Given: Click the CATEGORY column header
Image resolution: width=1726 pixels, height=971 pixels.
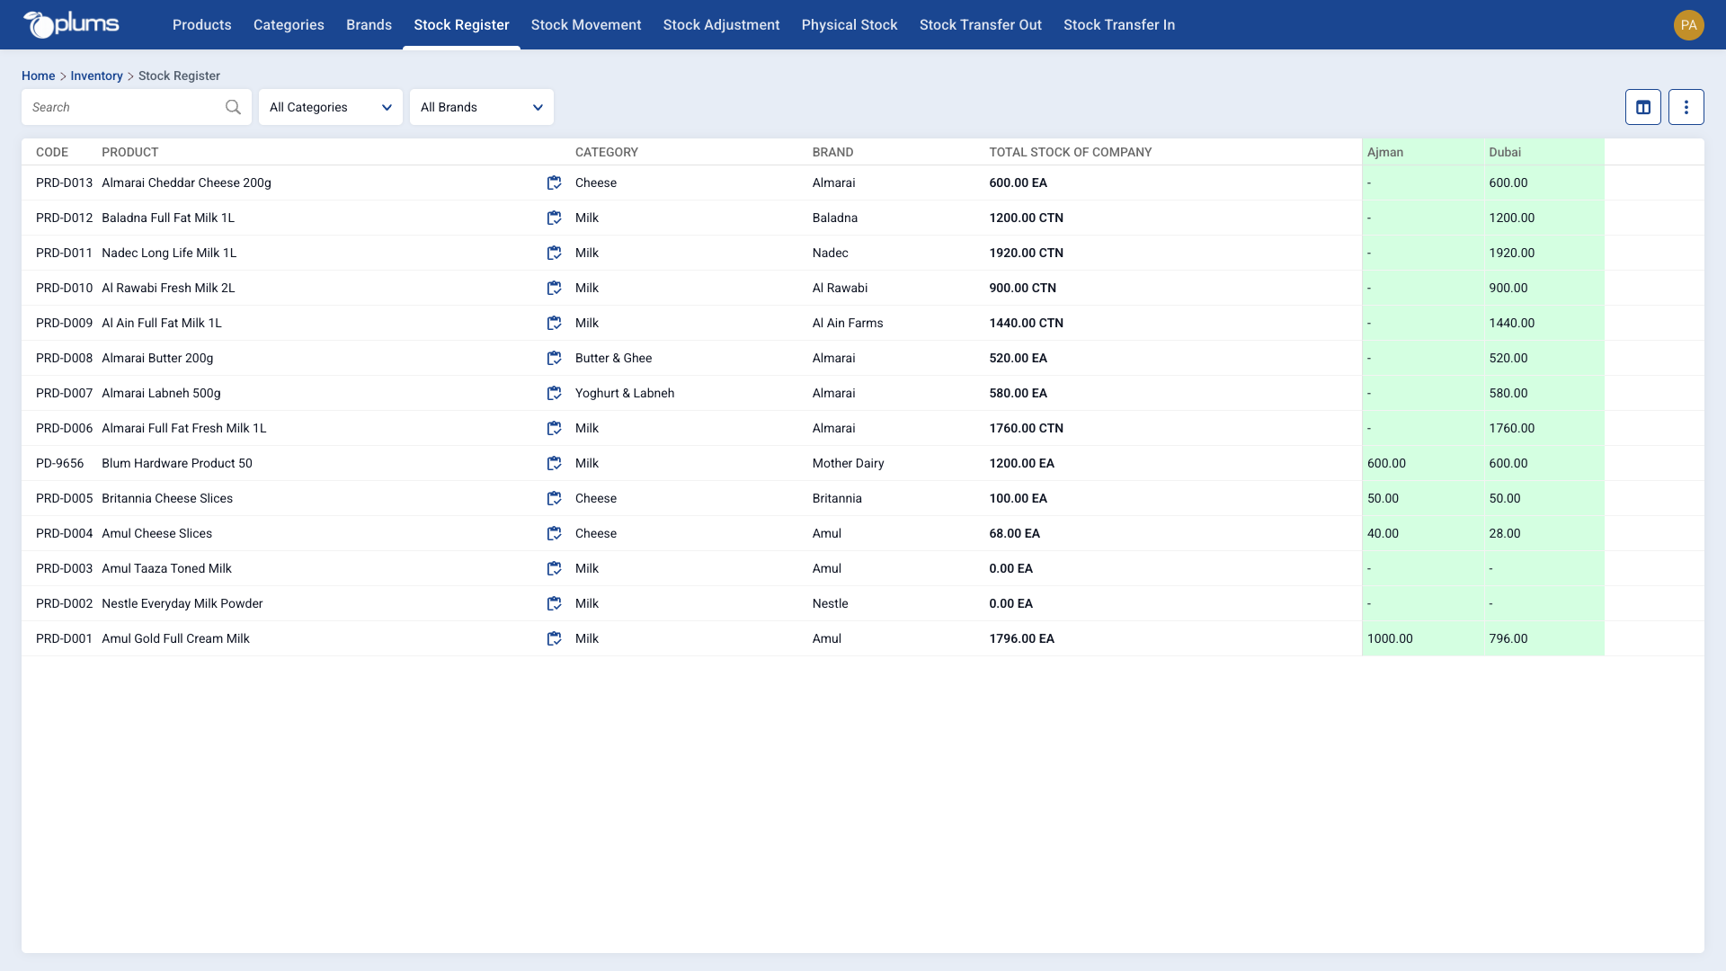Looking at the screenshot, I should (x=607, y=152).
